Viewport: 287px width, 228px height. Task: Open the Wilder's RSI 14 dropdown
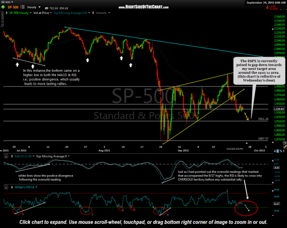pos(36,187)
